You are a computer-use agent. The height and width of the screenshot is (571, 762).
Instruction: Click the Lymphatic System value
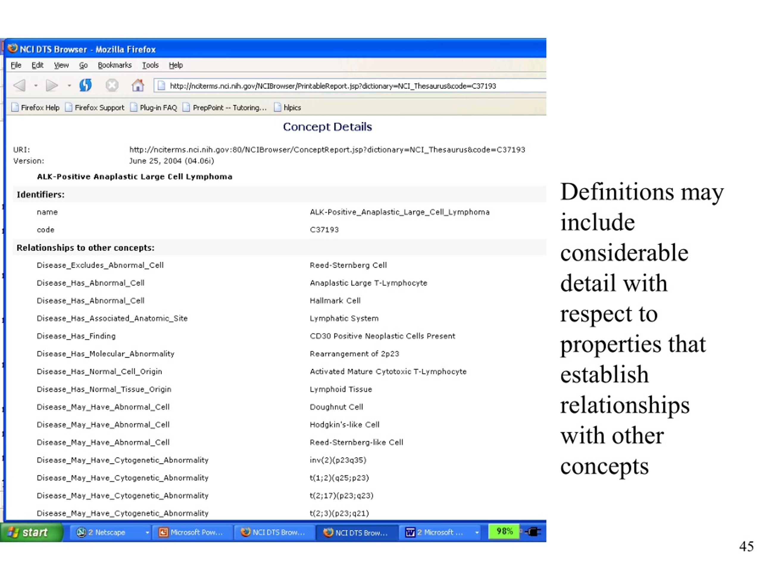click(x=344, y=319)
